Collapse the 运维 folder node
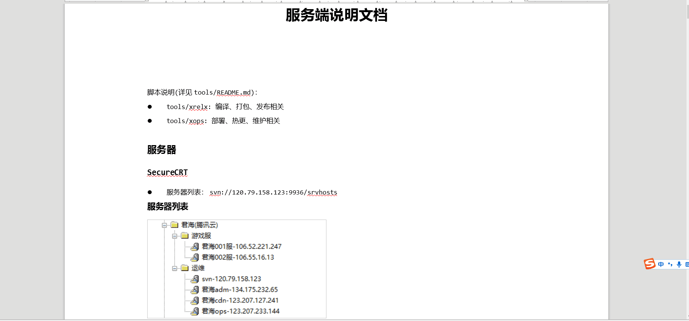This screenshot has height=321, width=689. click(175, 268)
